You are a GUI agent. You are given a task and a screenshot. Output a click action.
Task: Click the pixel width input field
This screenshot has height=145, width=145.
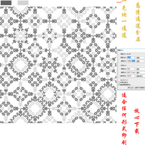(131, 58)
